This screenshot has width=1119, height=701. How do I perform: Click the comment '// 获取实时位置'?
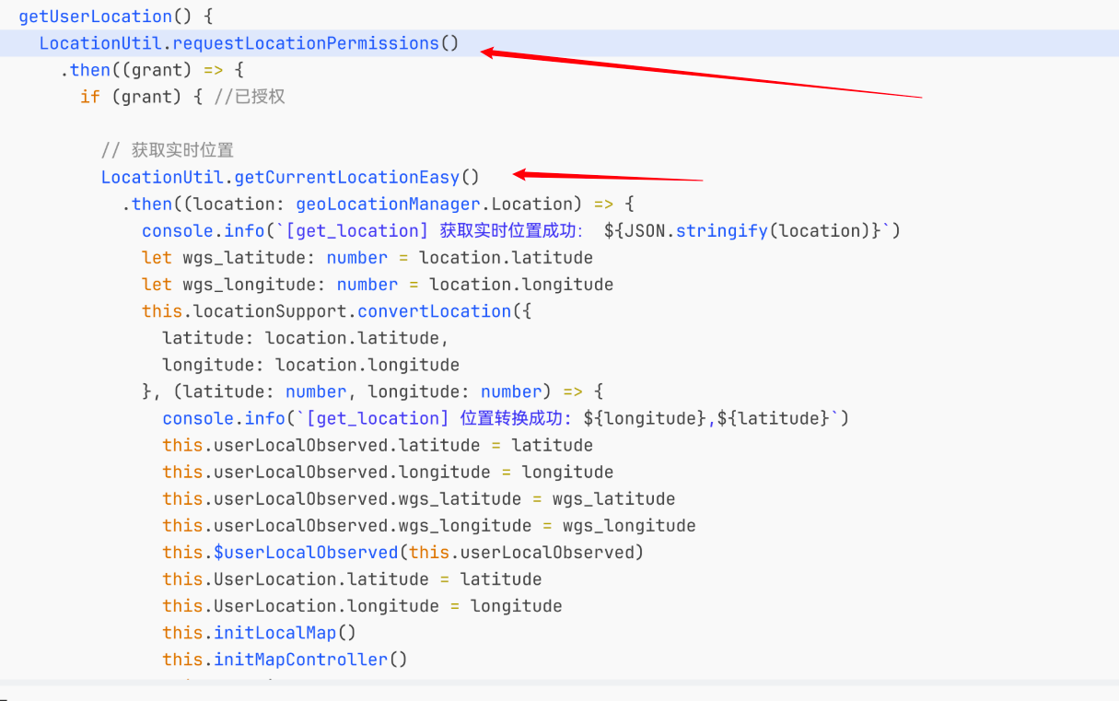168,150
